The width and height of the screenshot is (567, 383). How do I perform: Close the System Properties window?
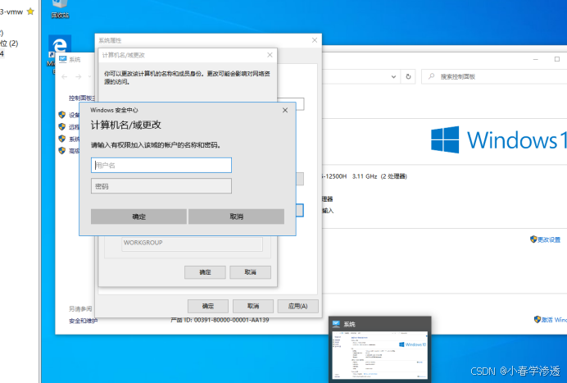tap(315, 40)
